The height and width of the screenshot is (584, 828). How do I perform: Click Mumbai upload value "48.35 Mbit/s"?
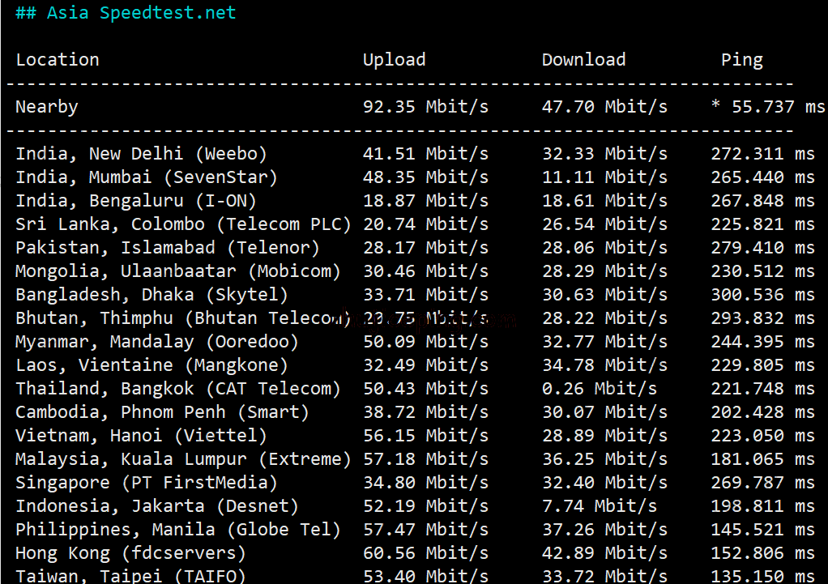click(425, 177)
